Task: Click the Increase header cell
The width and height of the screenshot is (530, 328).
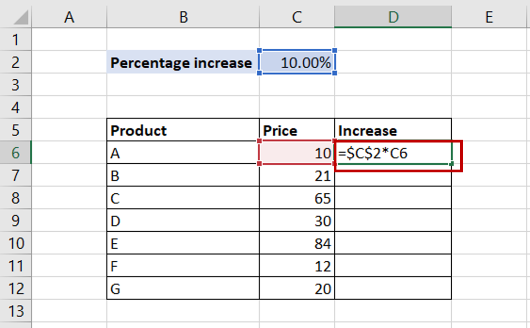Action: [393, 131]
